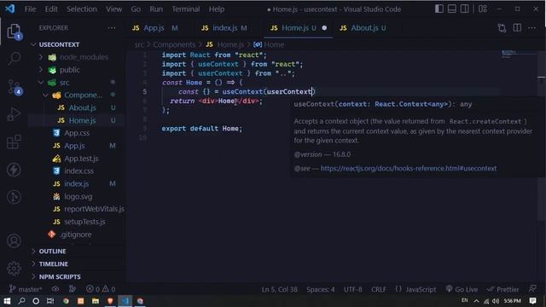The height and width of the screenshot is (307, 546).
Task: Click the master branch indicator in status bar
Action: pos(26,289)
